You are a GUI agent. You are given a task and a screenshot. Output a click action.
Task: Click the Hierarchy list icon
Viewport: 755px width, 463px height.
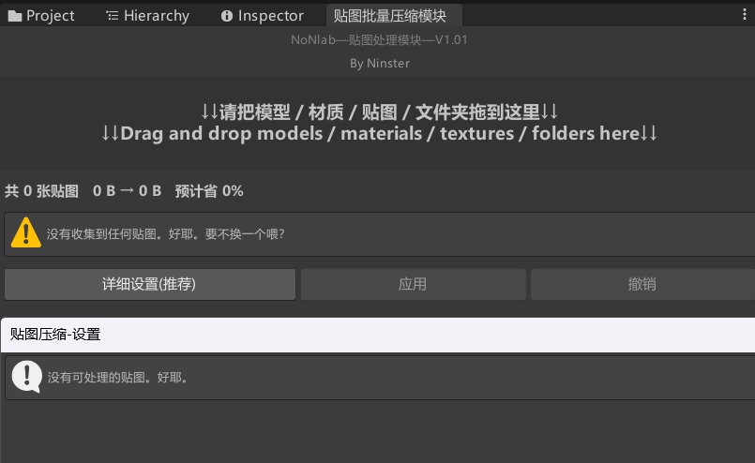pos(113,16)
